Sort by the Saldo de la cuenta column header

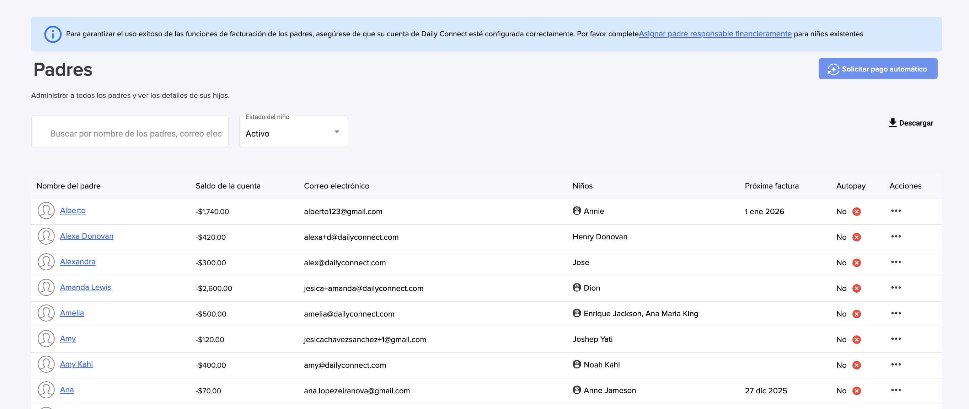227,186
